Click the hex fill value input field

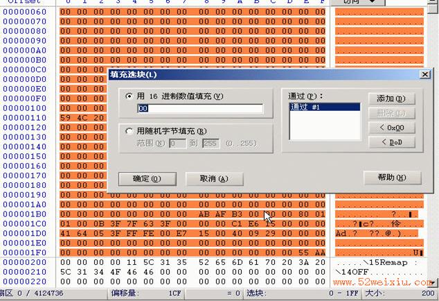pos(200,109)
